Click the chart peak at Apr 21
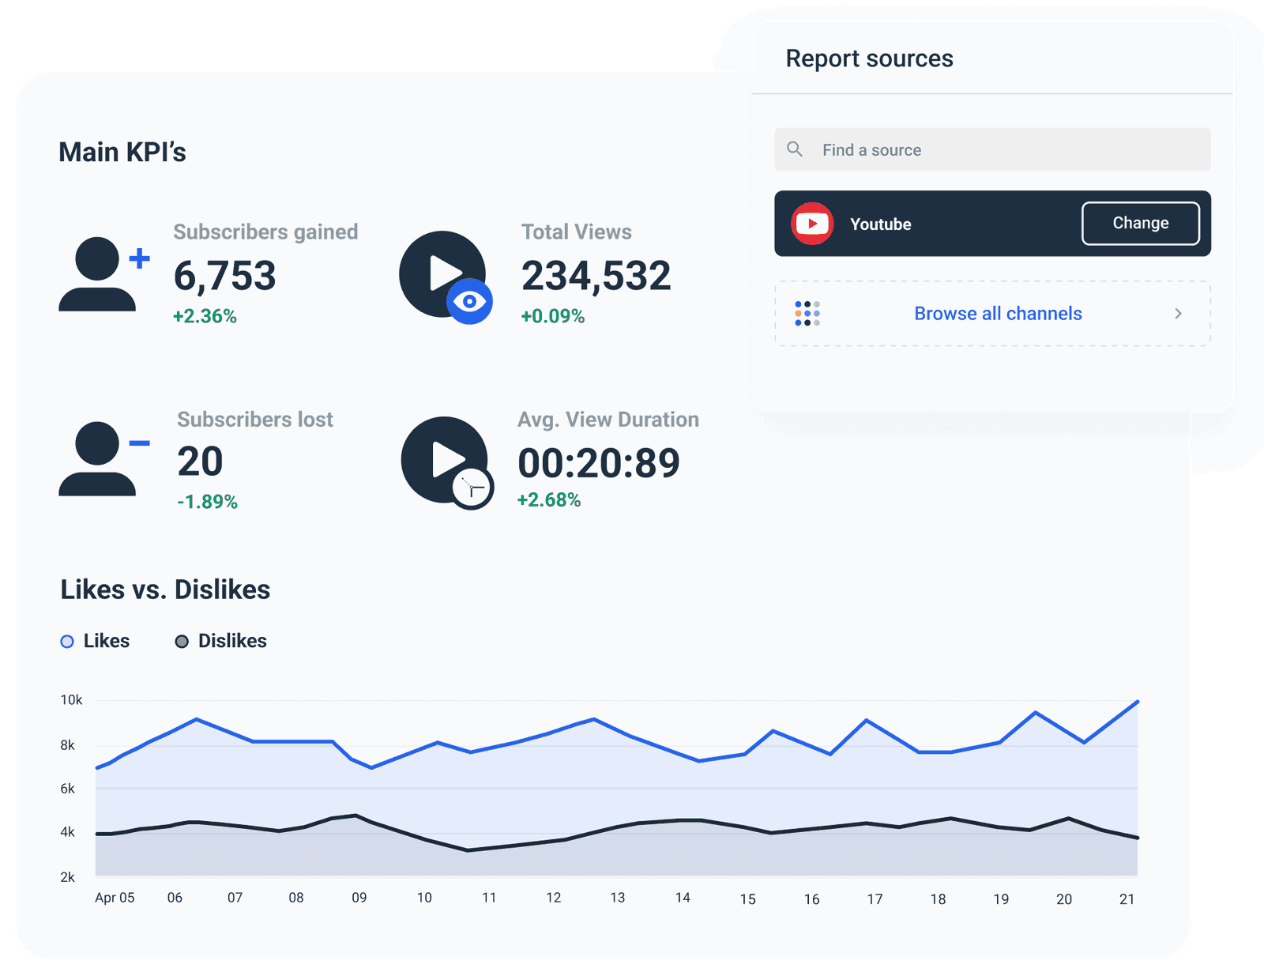 (1138, 701)
